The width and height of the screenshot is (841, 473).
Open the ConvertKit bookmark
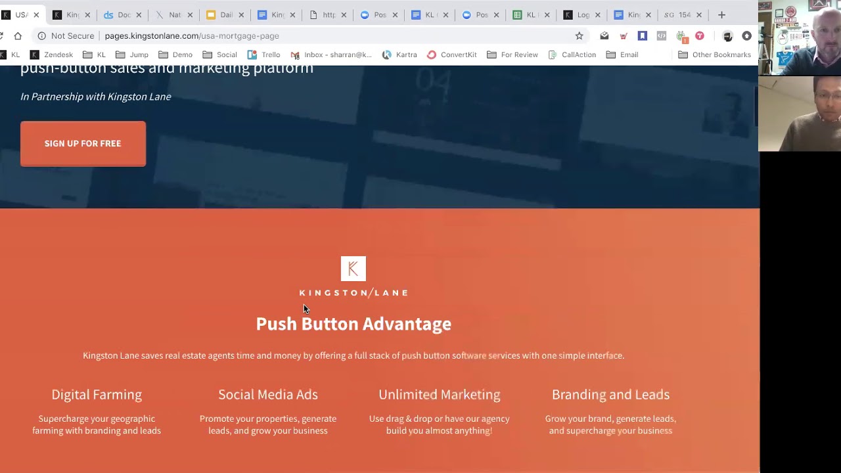[x=451, y=55]
